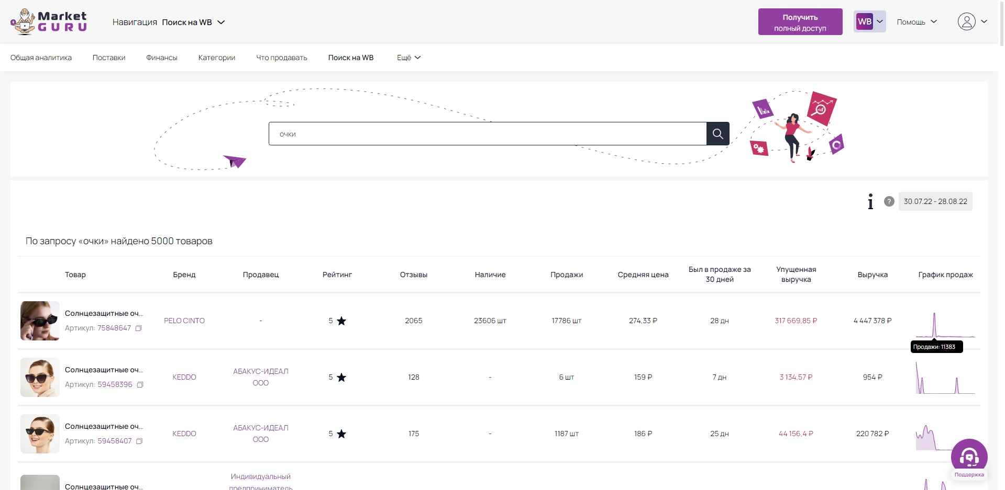The height and width of the screenshot is (490, 1005).
Task: Open product thumbnail for article 75848647
Action: coord(40,321)
